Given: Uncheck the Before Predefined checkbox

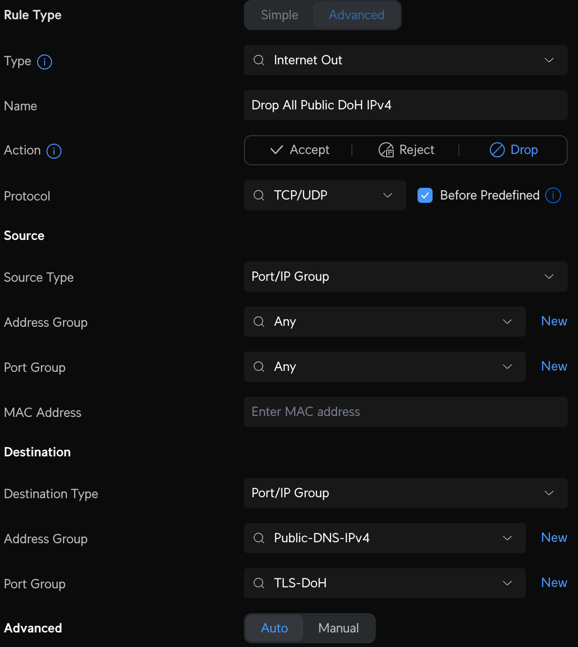Looking at the screenshot, I should click(x=425, y=195).
